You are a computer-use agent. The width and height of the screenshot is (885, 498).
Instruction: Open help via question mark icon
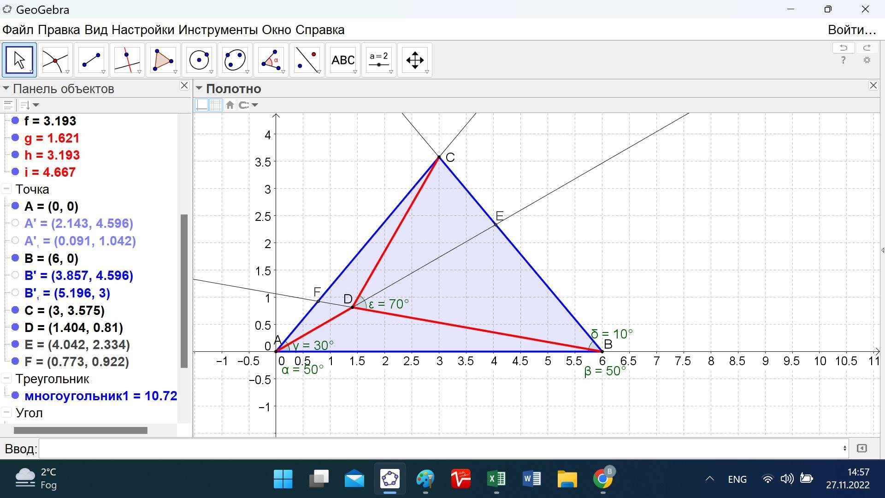point(844,60)
